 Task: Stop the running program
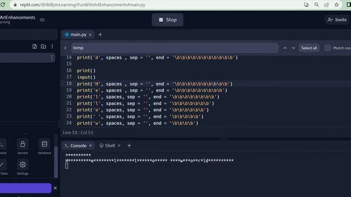[x=168, y=20]
